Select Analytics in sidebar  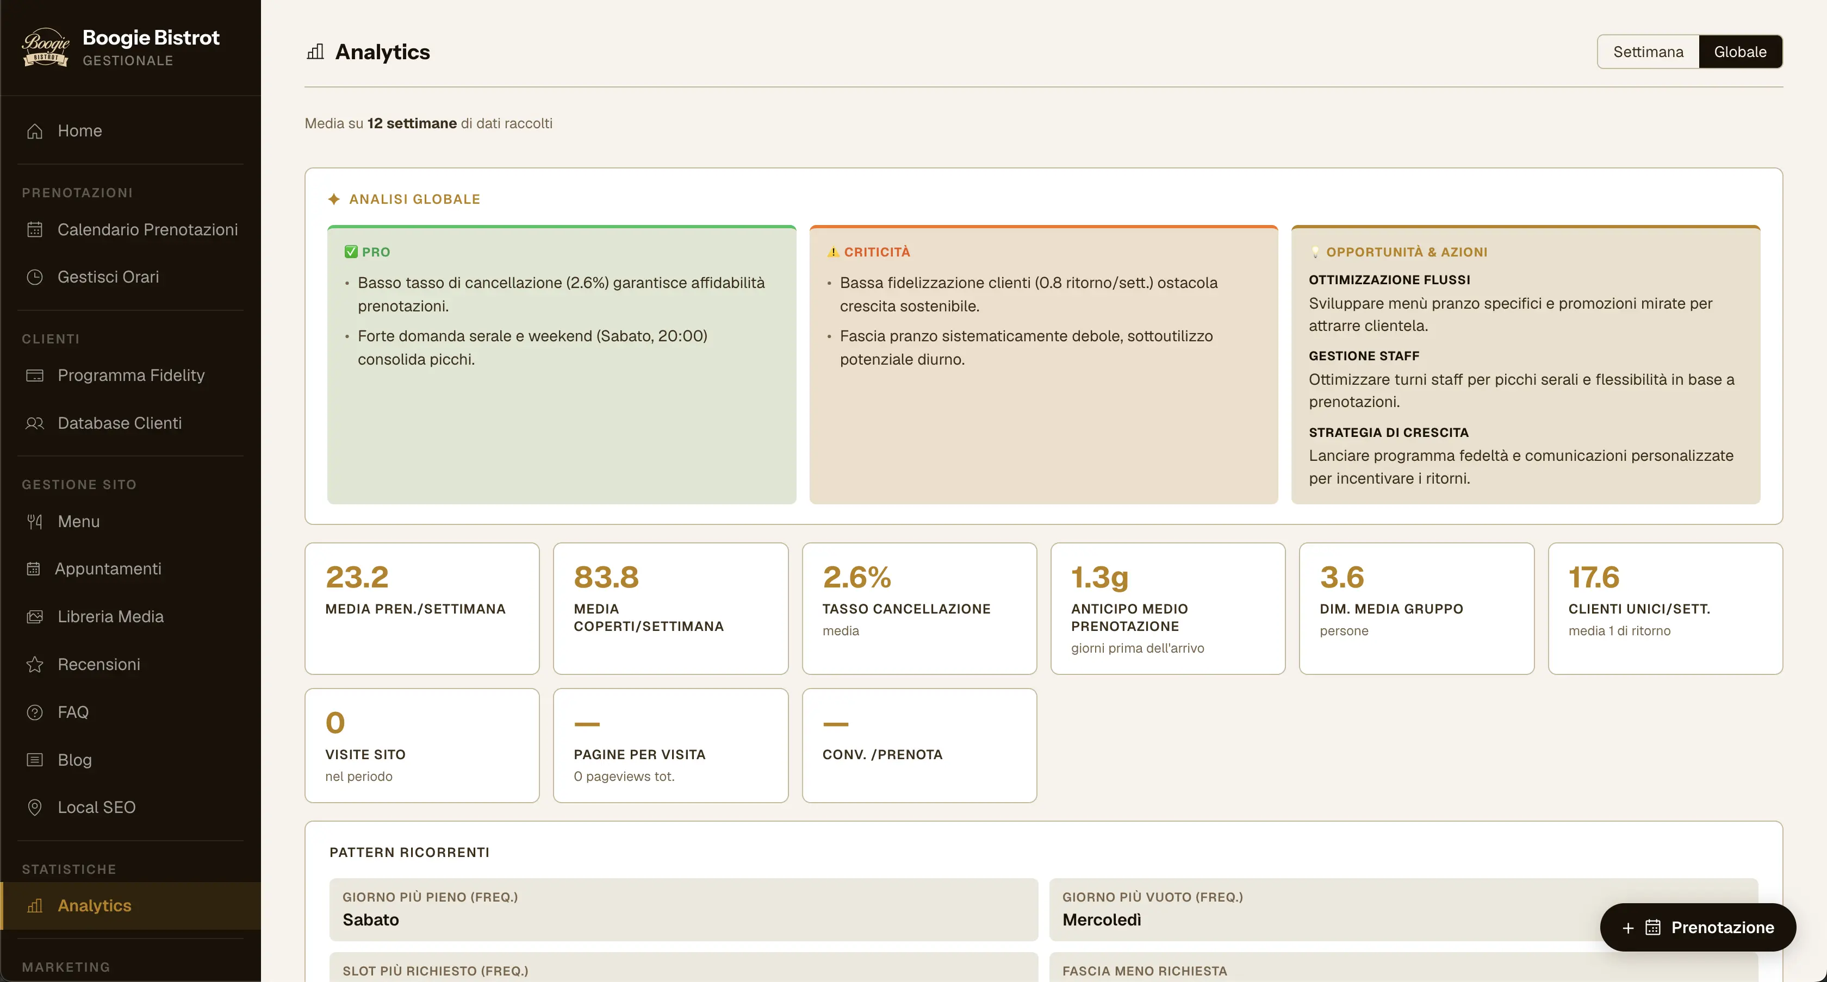click(x=130, y=905)
